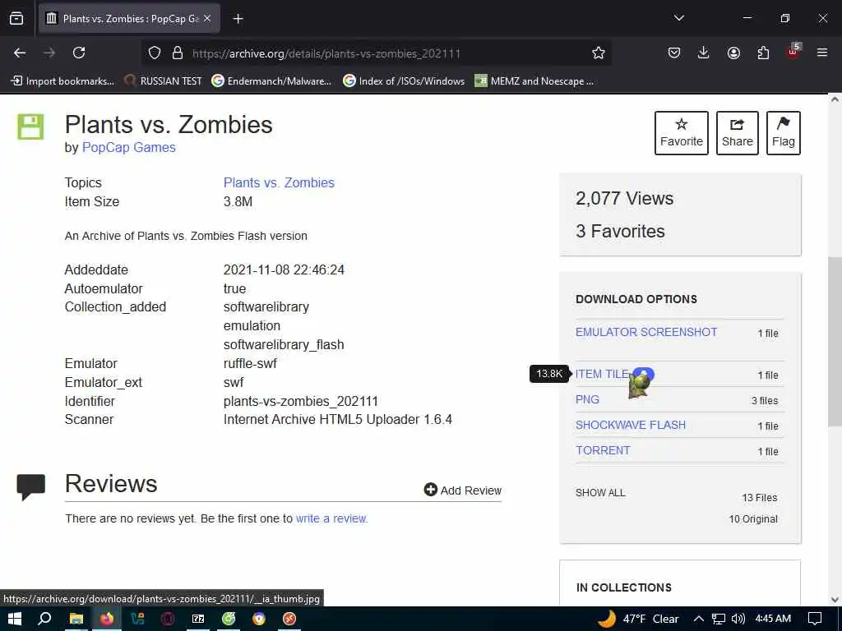
Task: Open the tracking protection shield icon
Action: (x=155, y=53)
